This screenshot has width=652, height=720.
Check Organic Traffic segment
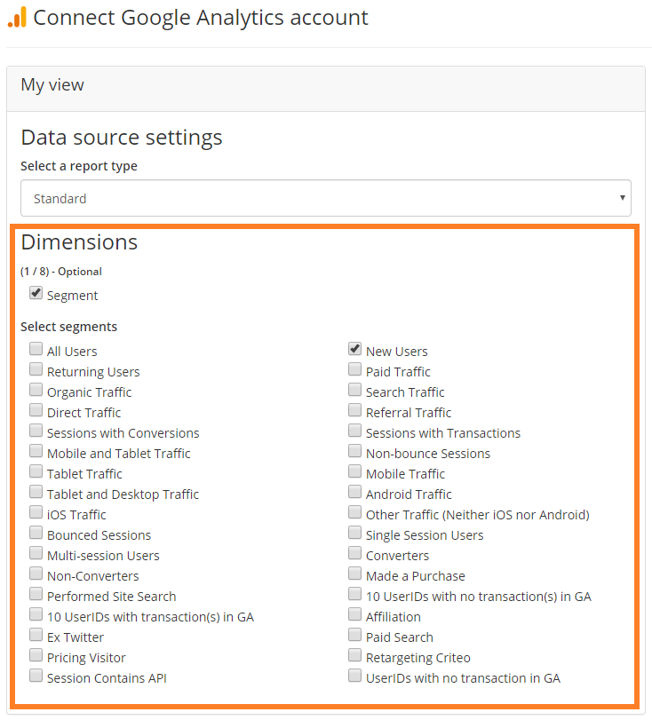[36, 390]
